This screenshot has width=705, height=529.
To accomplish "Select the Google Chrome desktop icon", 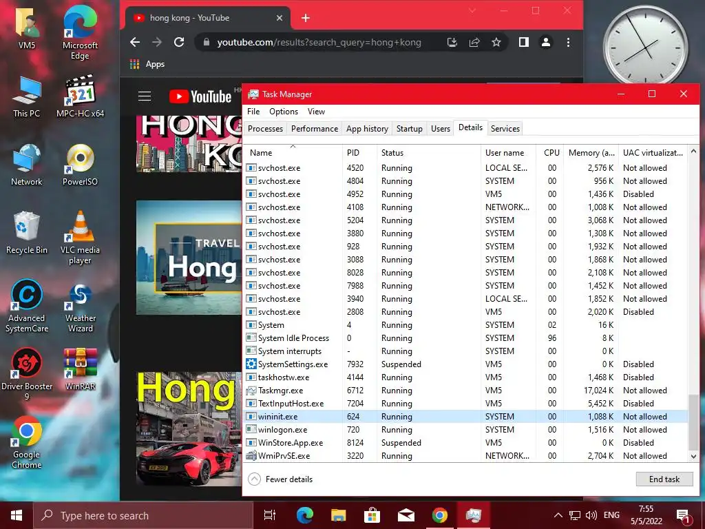I will 27,443.
